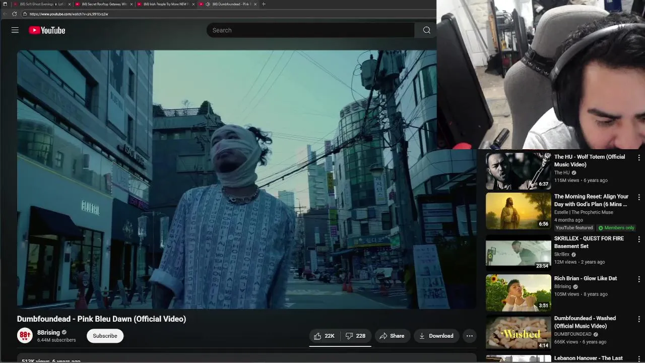Open more actions ellipsis under the video
645x363 pixels.
tap(470, 336)
